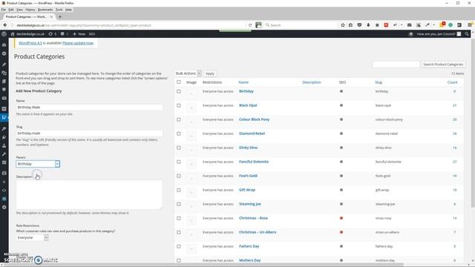This screenshot has height=267, width=475.
Task: Sort table by Count column
Action: (x=452, y=82)
